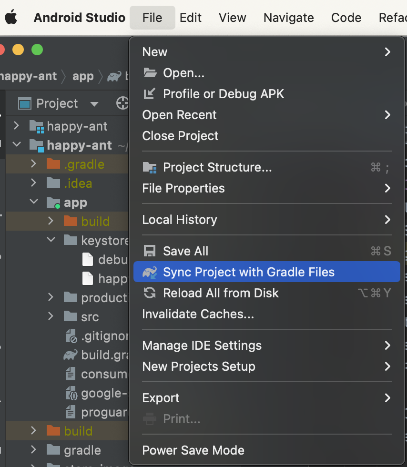Click the open-folder icon beside Open...

(x=150, y=72)
